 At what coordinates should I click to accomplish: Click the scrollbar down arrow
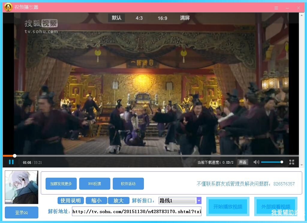(302, 165)
